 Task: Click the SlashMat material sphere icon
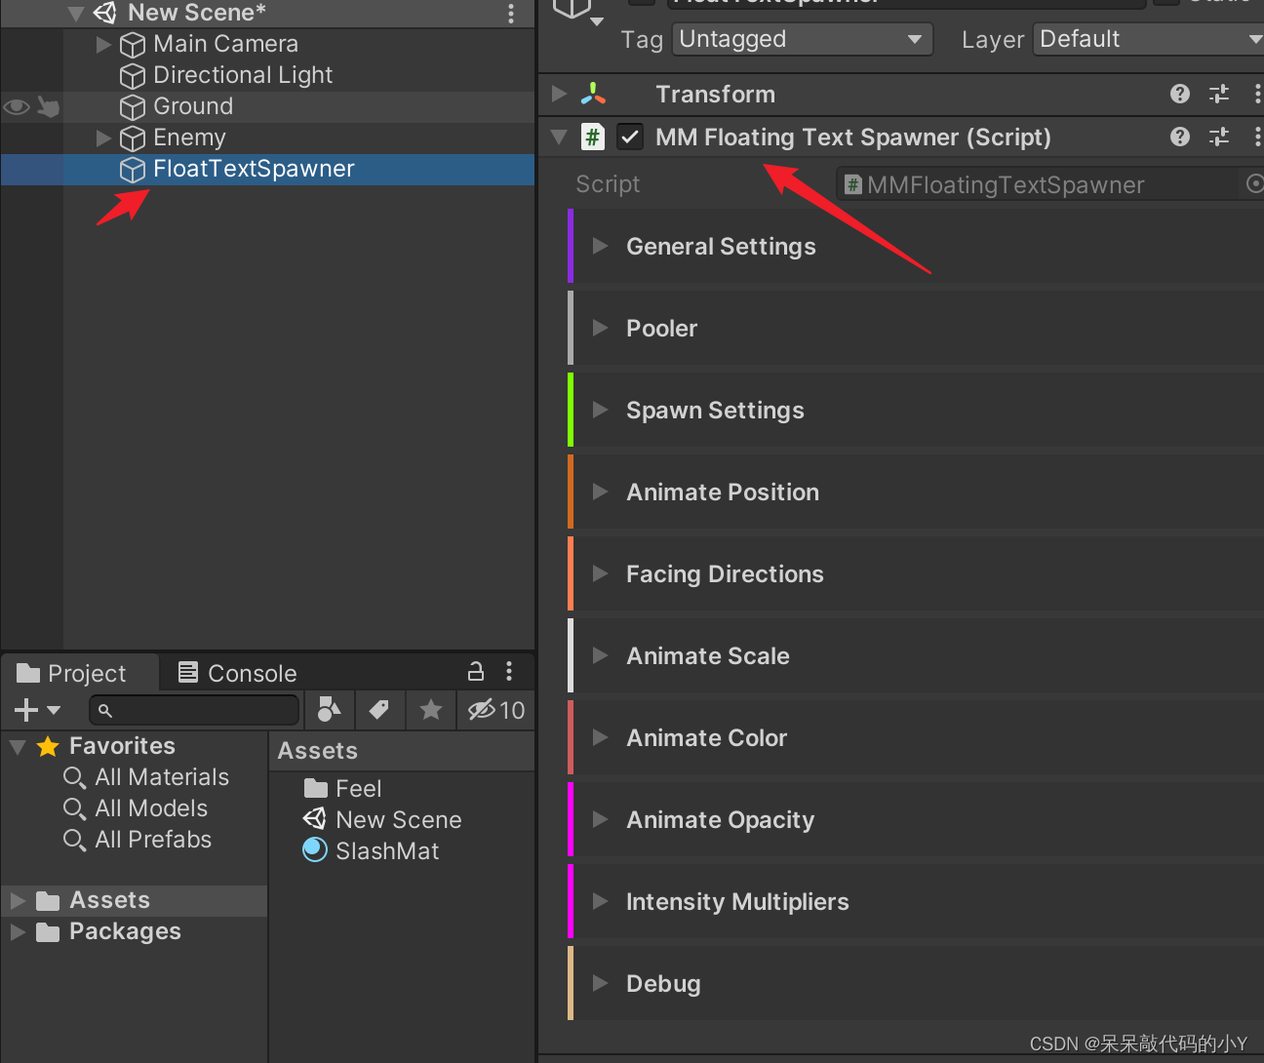point(315,850)
